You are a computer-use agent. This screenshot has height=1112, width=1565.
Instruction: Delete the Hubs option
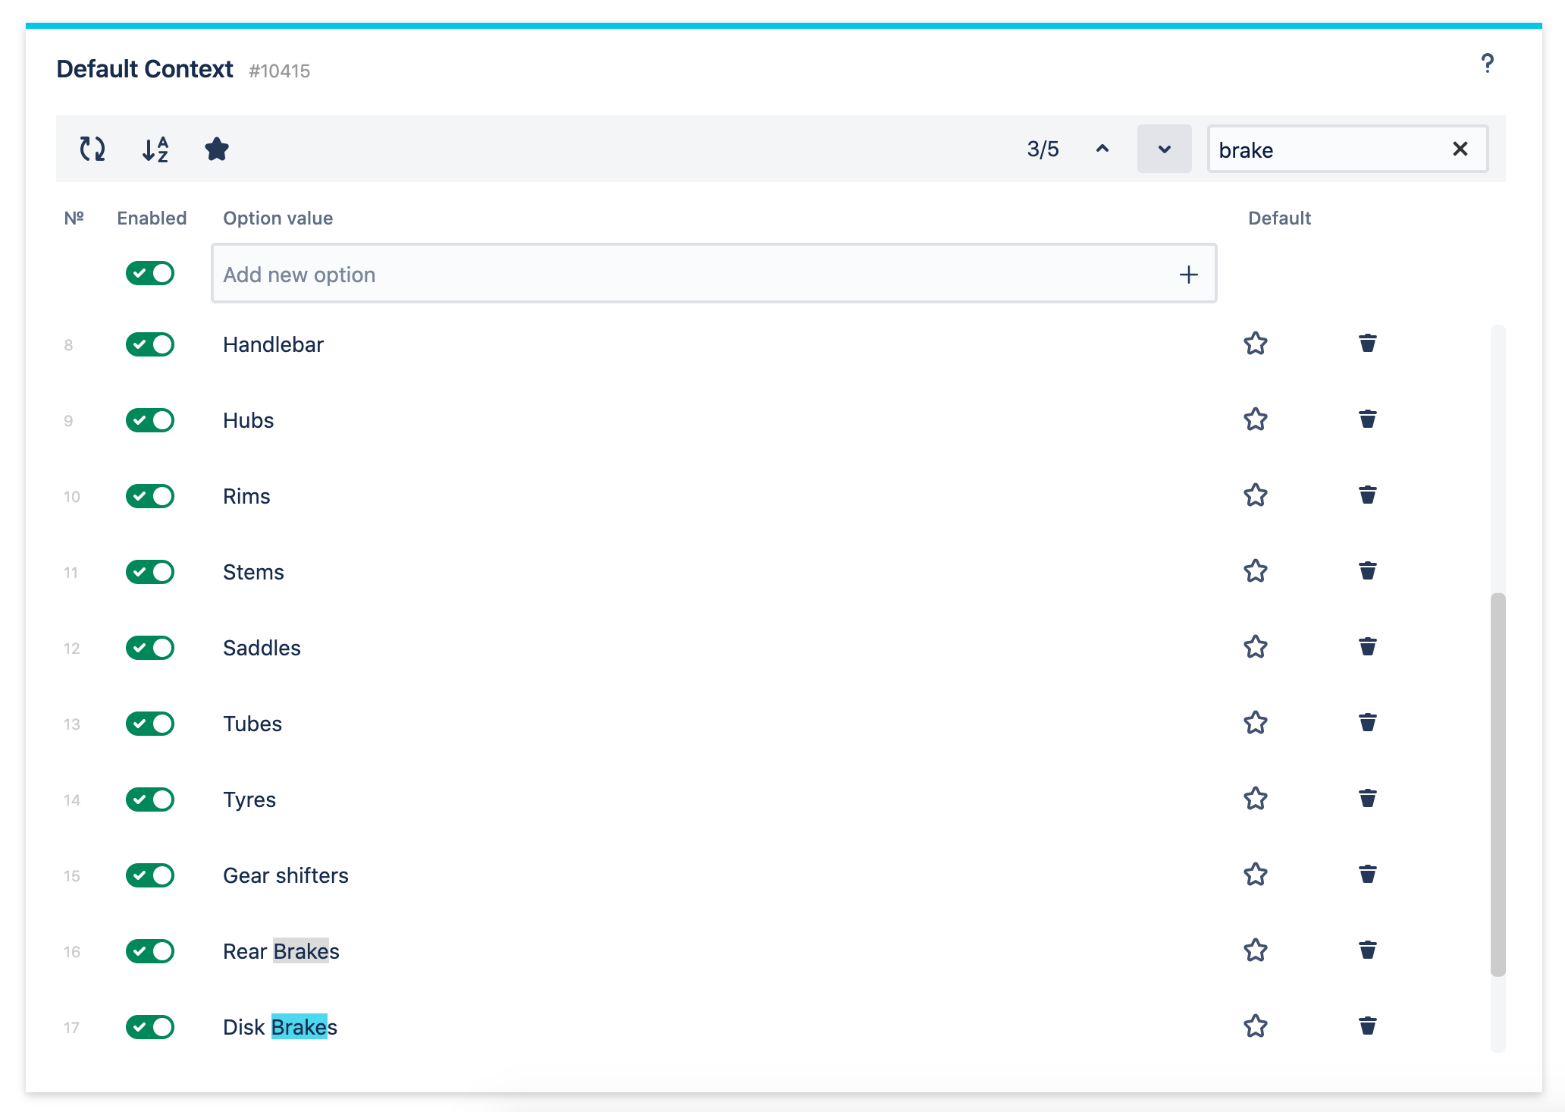(1367, 419)
